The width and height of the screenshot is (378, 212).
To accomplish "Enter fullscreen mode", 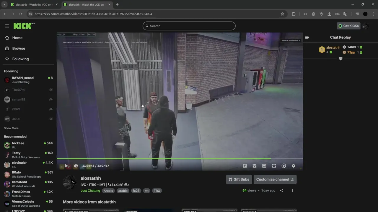I will tap(274, 166).
